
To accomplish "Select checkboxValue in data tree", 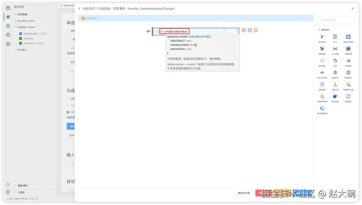I will point(33,34).
